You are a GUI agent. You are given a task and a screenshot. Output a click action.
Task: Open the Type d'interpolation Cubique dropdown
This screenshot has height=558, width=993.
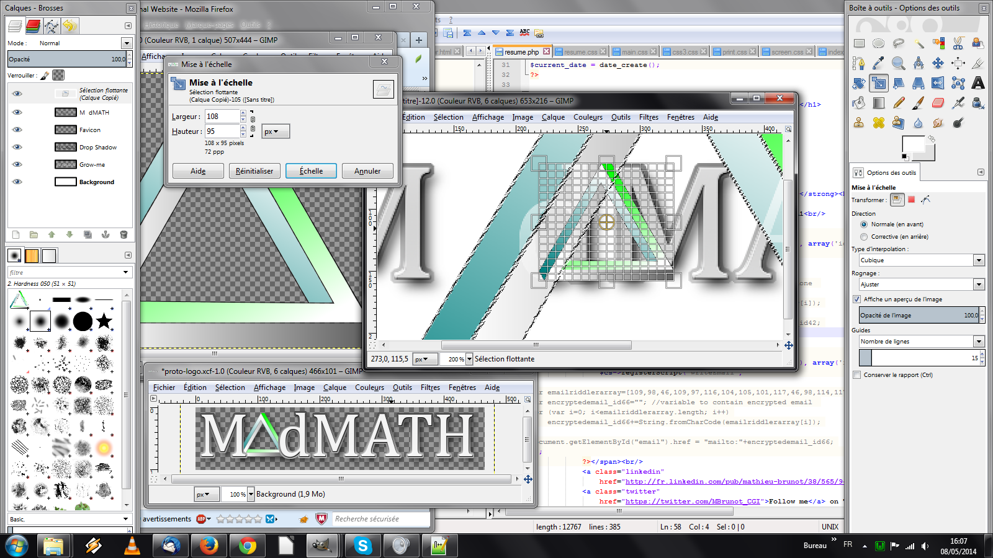click(979, 260)
